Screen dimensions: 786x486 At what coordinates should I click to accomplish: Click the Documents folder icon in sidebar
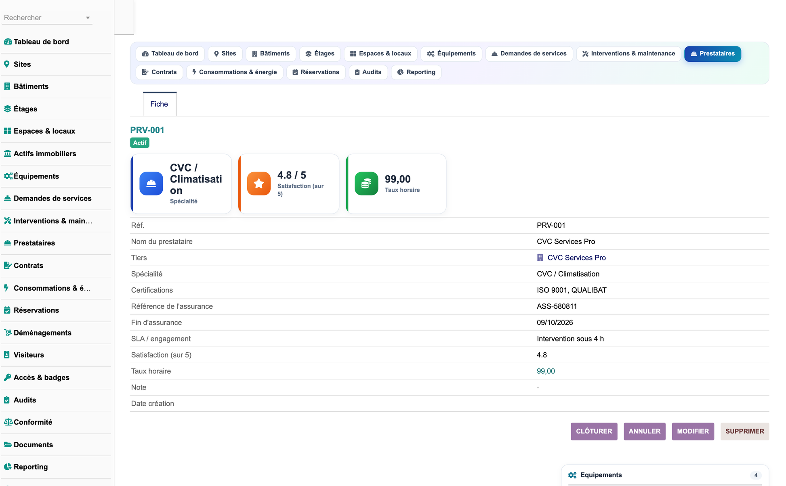coord(8,445)
